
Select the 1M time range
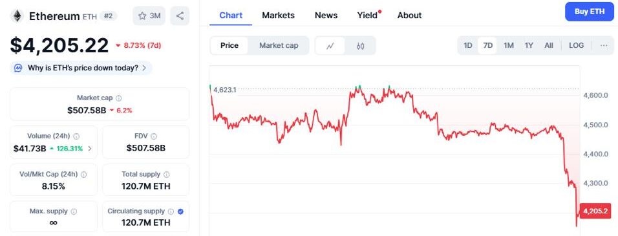tap(509, 46)
